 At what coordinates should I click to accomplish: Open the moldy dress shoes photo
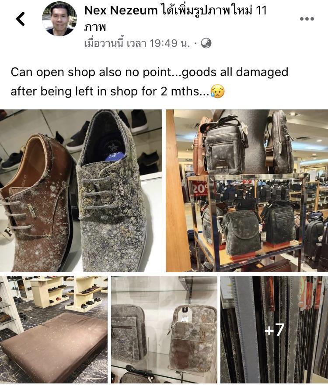coord(81,191)
